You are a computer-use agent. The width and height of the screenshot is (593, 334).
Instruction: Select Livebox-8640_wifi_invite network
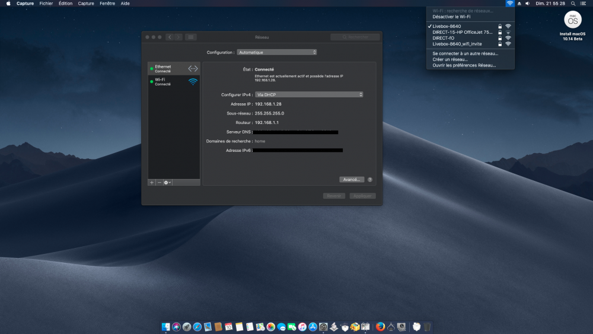470,44
